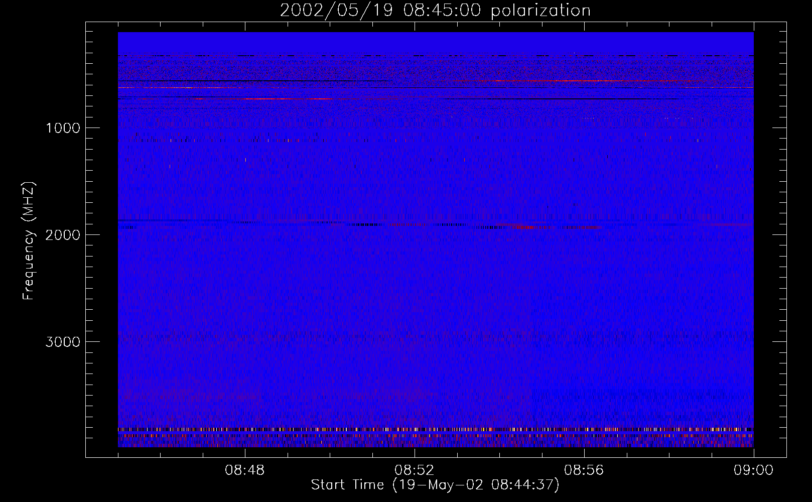This screenshot has width=812, height=502.
Task: Click the 08:52 time tick label
Action: click(x=414, y=470)
